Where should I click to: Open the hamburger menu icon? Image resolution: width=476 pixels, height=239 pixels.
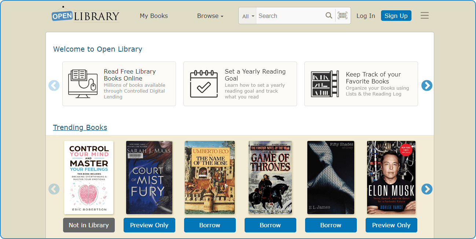(x=425, y=15)
